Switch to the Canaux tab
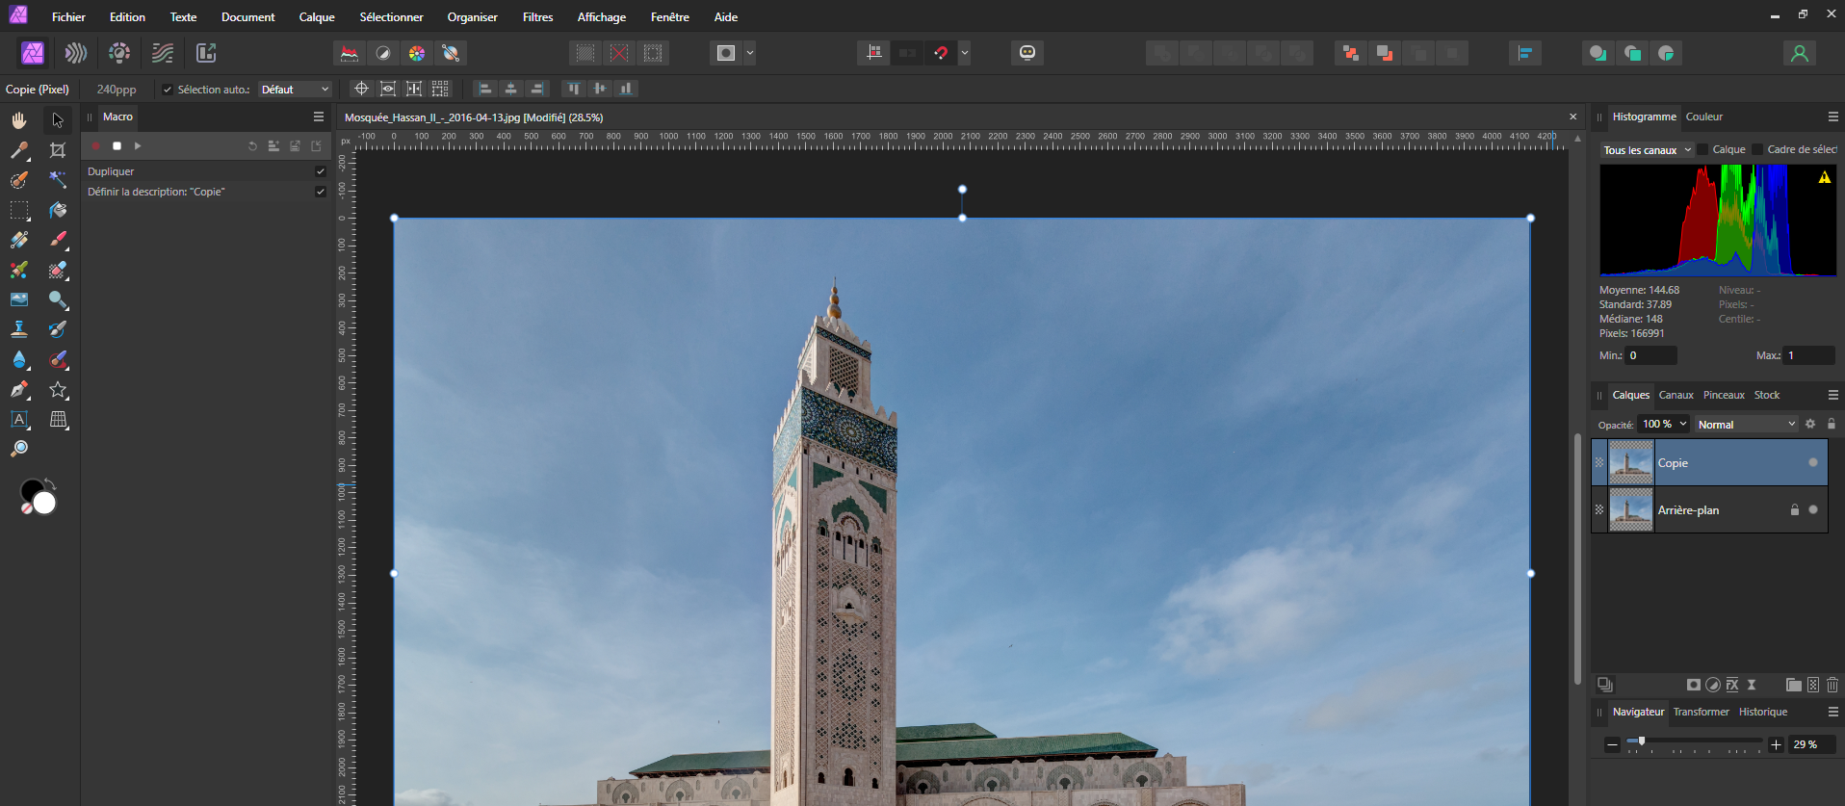1845x806 pixels. (1676, 395)
